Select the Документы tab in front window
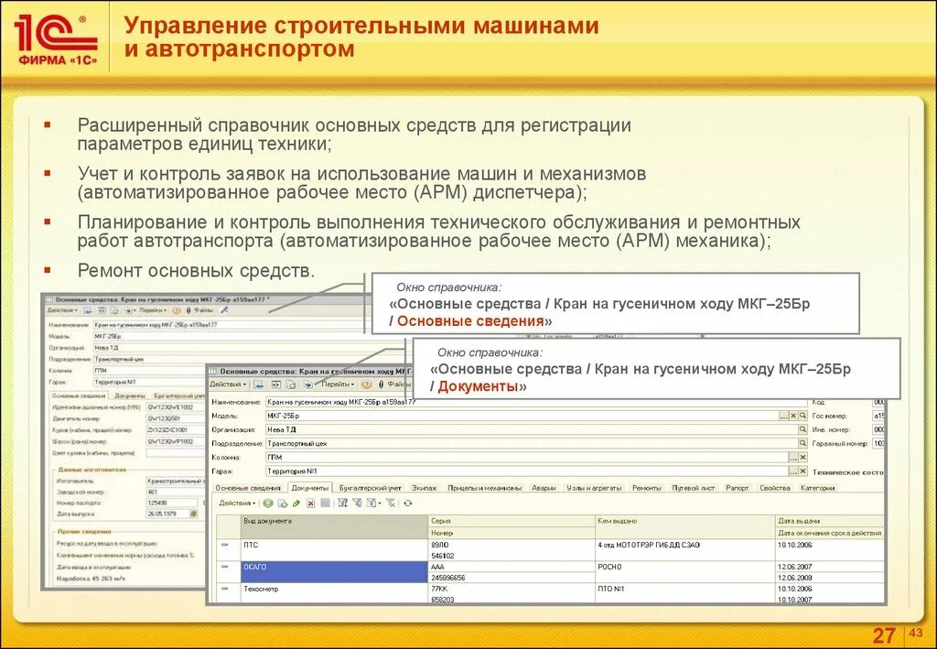Screen dimensions: 937x649 tap(310, 488)
